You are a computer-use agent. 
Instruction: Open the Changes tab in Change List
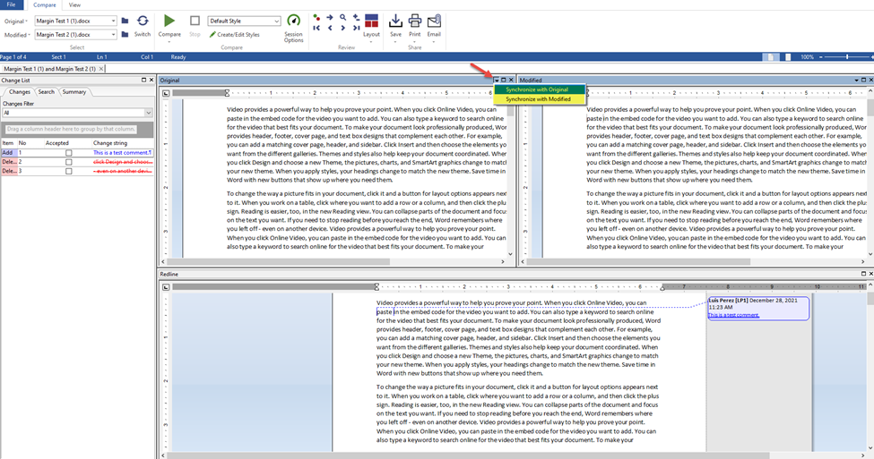(x=19, y=92)
